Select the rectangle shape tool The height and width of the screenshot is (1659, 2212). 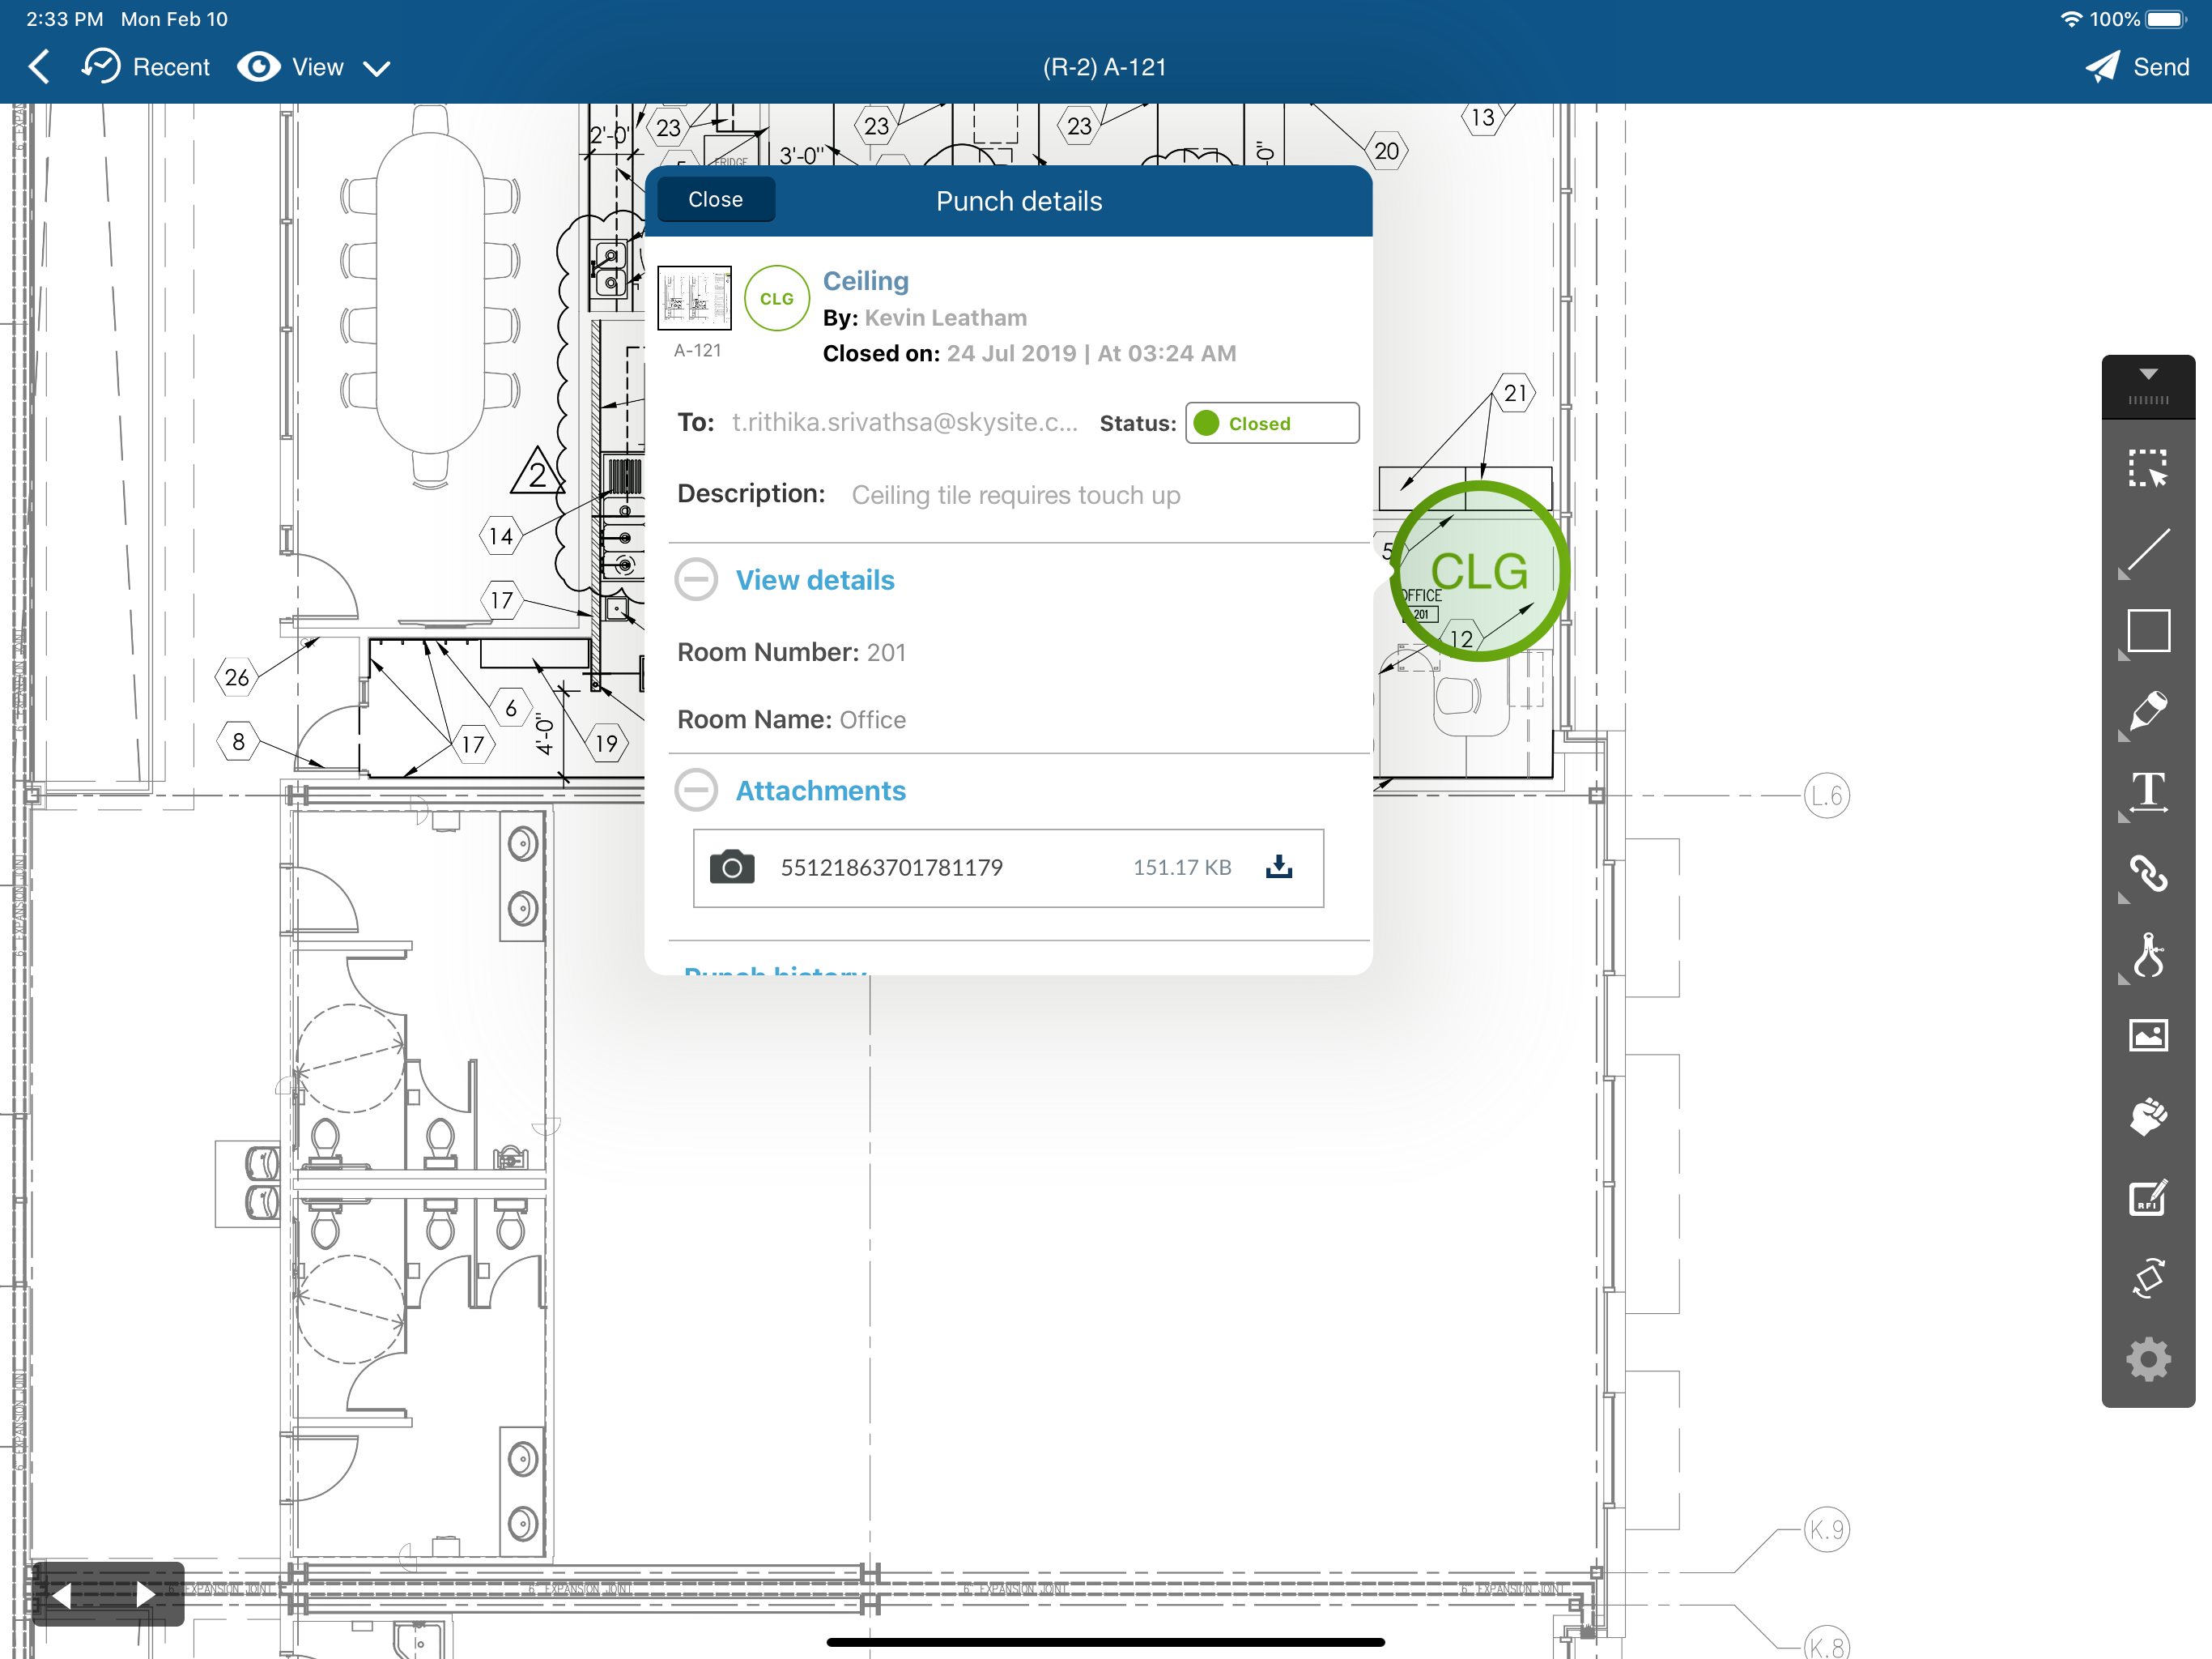(2147, 630)
